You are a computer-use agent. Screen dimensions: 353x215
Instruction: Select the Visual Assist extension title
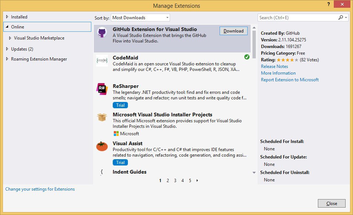click(x=128, y=143)
